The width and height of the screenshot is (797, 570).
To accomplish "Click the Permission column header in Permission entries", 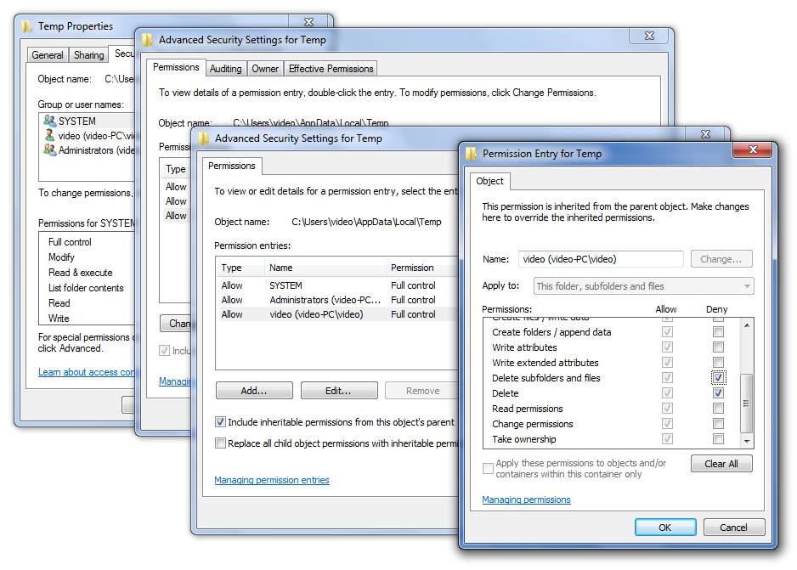I will 422,268.
